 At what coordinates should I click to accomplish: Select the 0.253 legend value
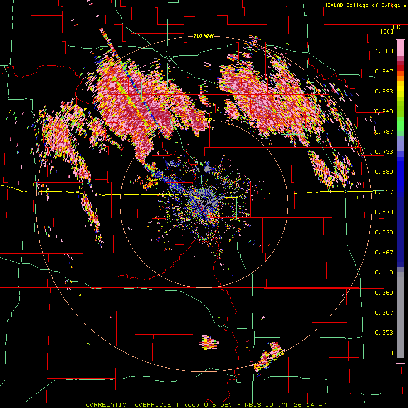pyautogui.click(x=384, y=333)
